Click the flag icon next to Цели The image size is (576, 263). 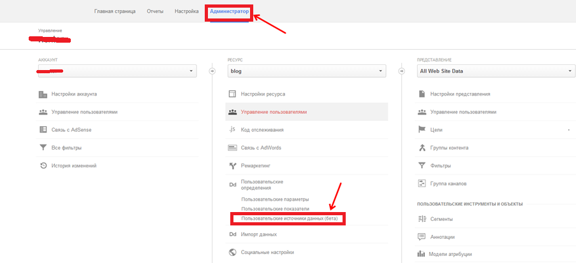(x=422, y=130)
